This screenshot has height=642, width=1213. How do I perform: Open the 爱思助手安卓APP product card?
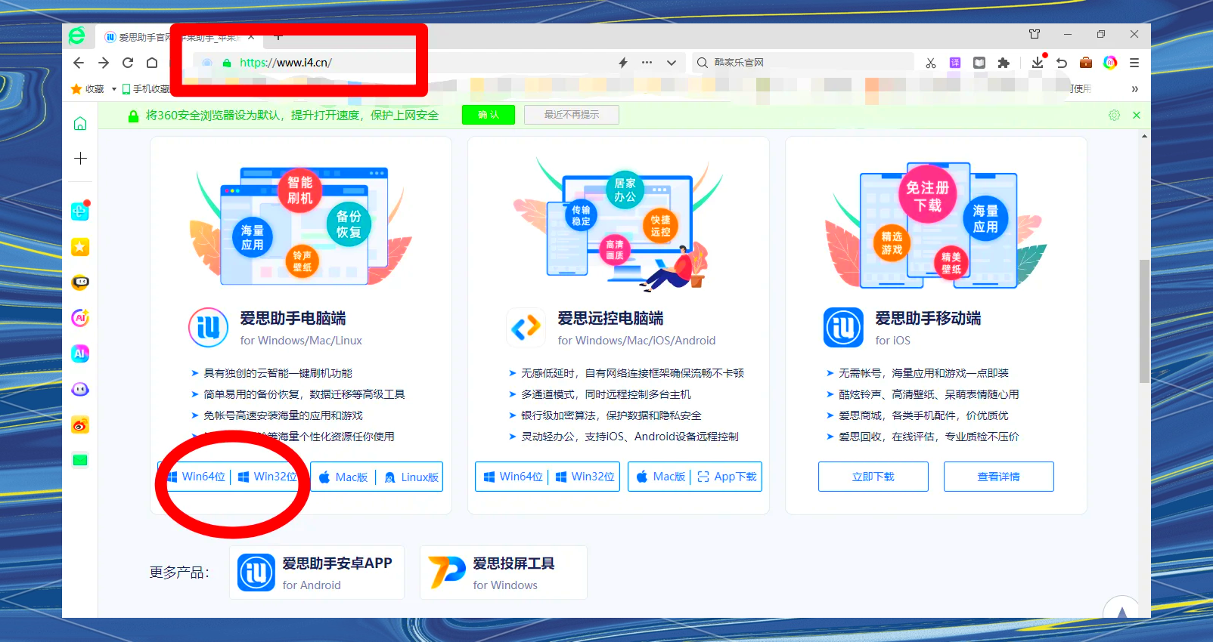317,573
